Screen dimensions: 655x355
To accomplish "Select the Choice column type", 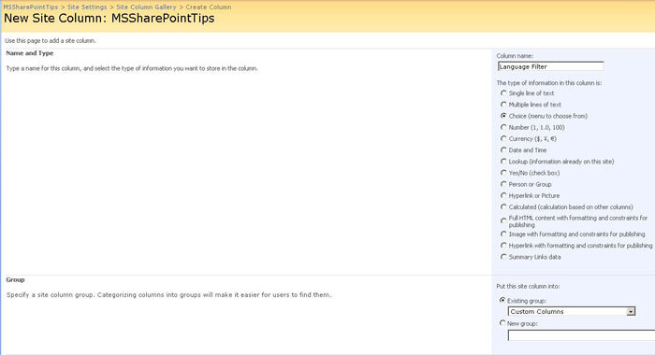I will coord(503,116).
